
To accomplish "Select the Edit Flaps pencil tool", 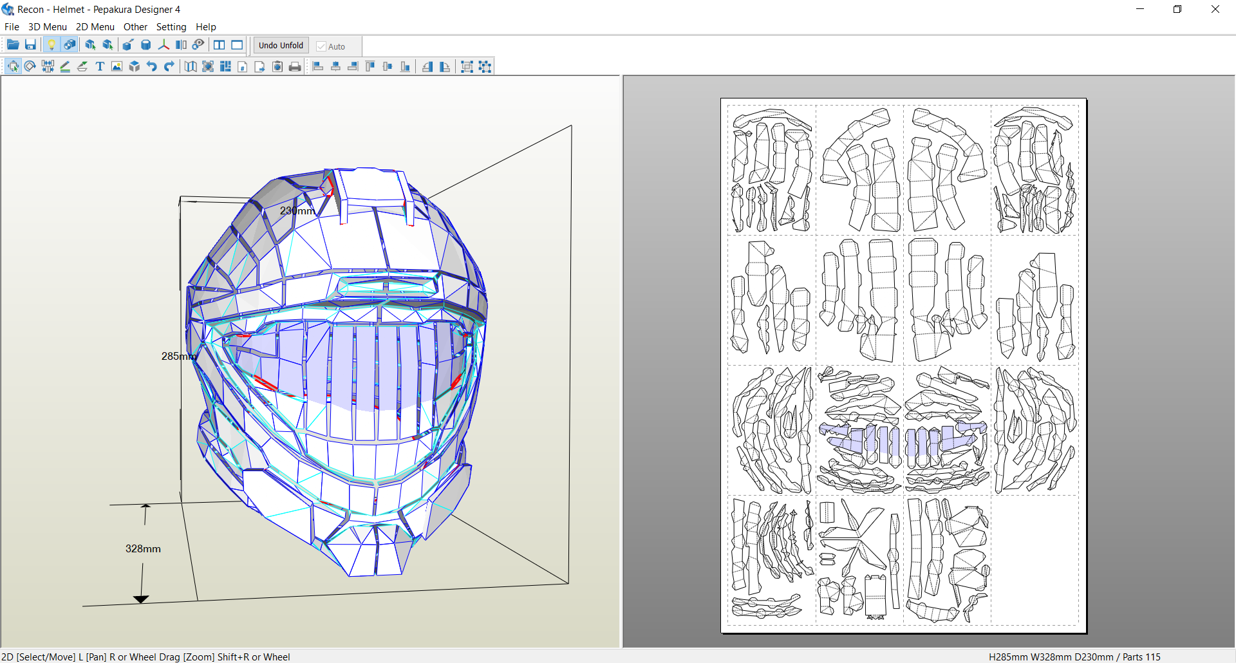I will pos(65,66).
